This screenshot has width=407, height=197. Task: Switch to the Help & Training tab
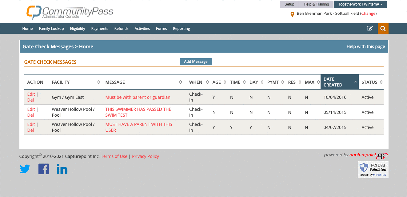click(316, 4)
